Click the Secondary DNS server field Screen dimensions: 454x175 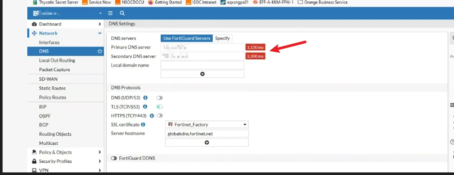coord(202,56)
